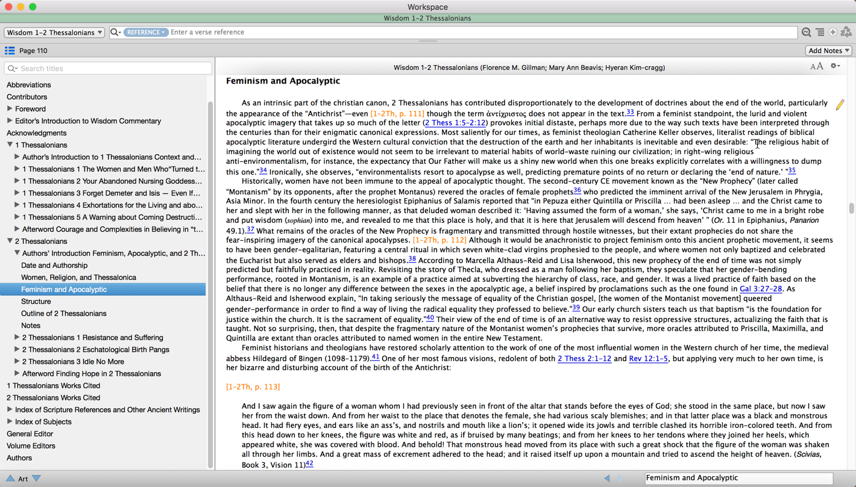Viewport: 856px width, 487px height.
Task: Click the recycle arrows icon in toolbar
Action: point(846,33)
